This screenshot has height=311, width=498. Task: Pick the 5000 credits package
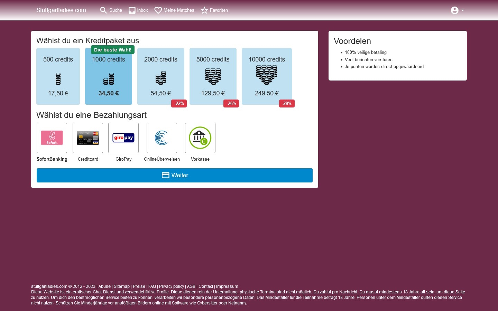point(213,76)
